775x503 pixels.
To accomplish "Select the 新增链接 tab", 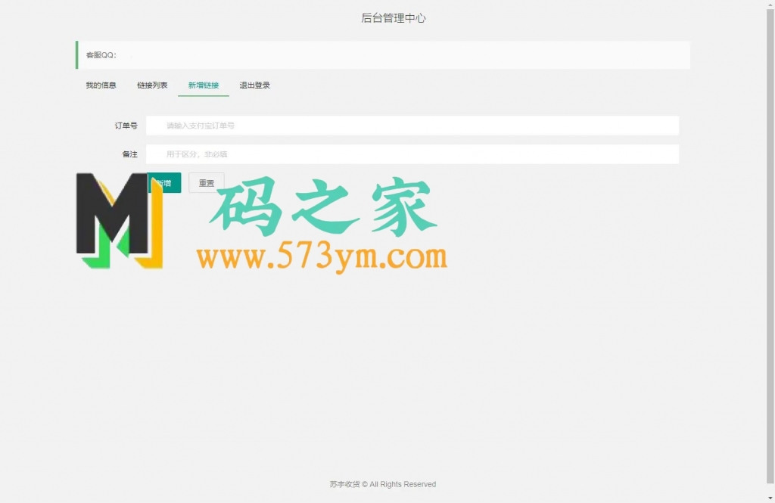I will pos(203,85).
